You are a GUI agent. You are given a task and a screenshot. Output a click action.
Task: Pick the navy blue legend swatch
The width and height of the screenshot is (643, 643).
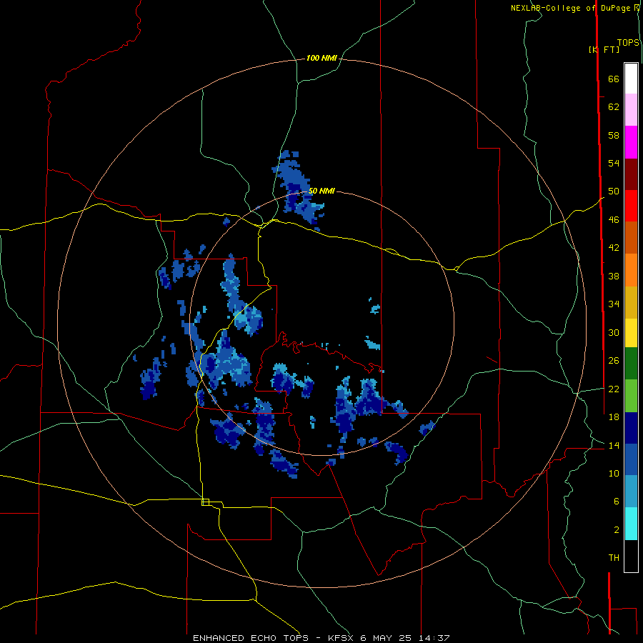[631, 428]
